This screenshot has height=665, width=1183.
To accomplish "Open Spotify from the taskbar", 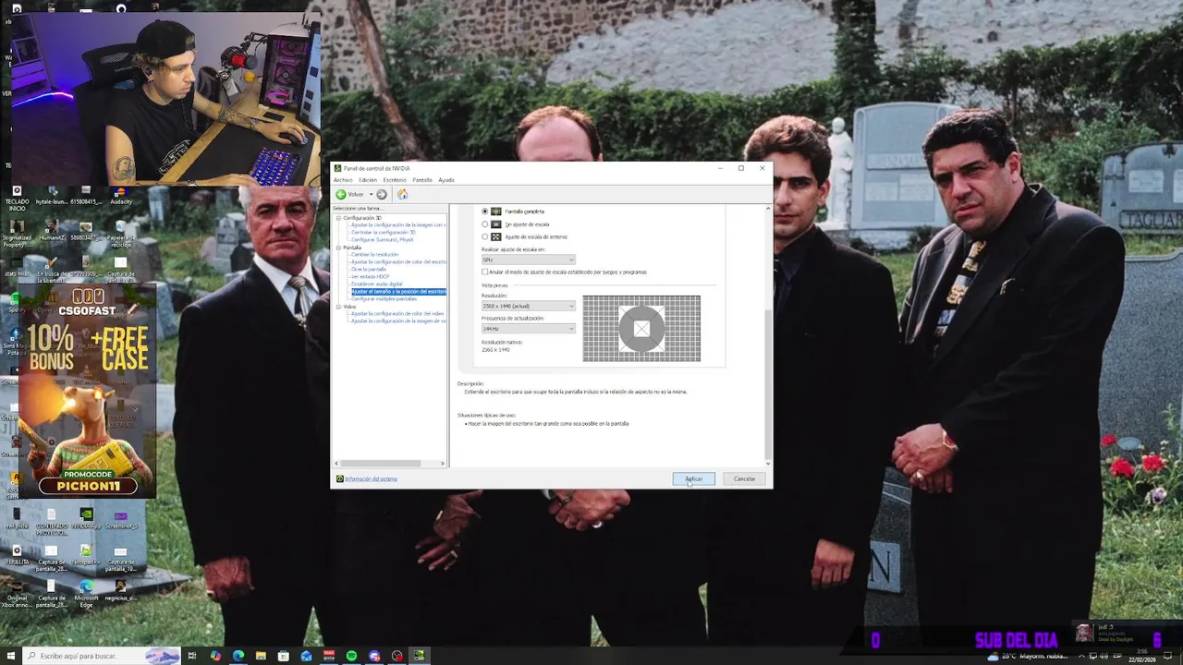I will (x=351, y=656).
